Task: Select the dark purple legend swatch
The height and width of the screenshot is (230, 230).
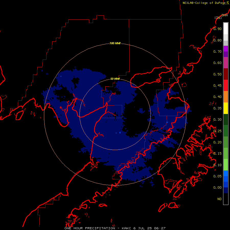Action: point(226,54)
